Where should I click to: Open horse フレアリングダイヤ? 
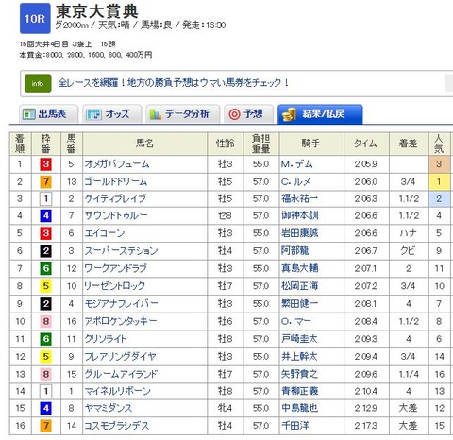[x=120, y=357]
